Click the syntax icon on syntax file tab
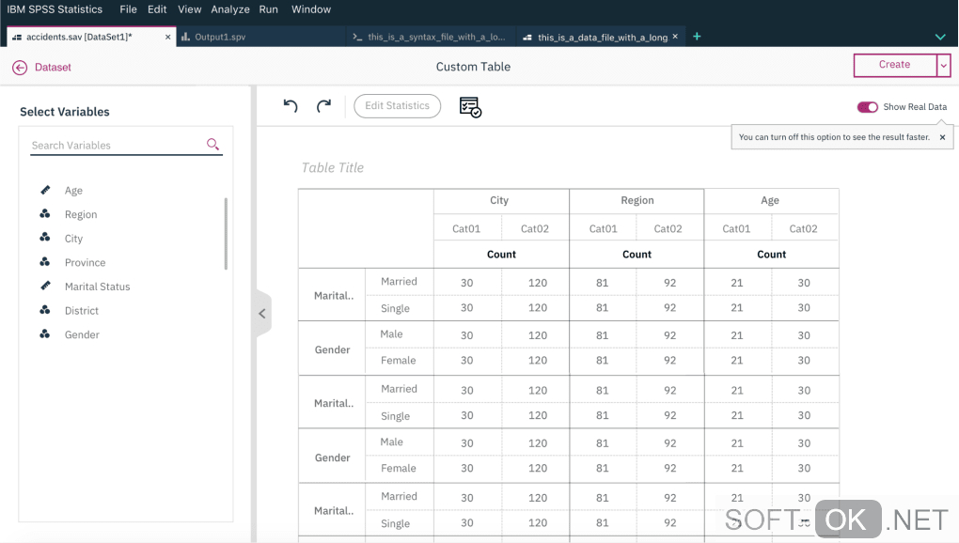The image size is (959, 543). (357, 37)
